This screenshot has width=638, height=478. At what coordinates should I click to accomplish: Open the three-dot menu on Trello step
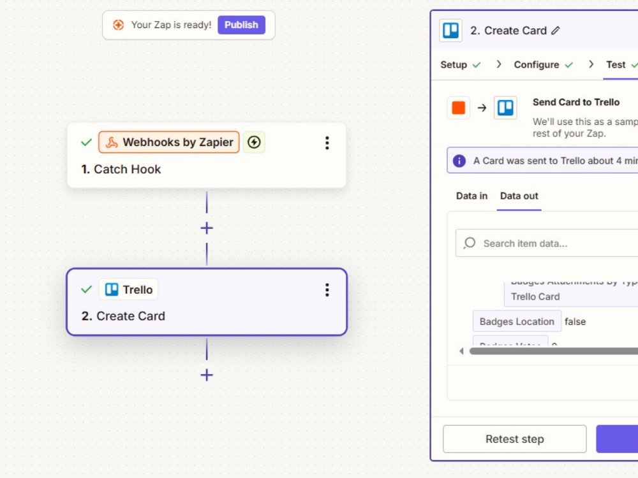[x=327, y=290]
